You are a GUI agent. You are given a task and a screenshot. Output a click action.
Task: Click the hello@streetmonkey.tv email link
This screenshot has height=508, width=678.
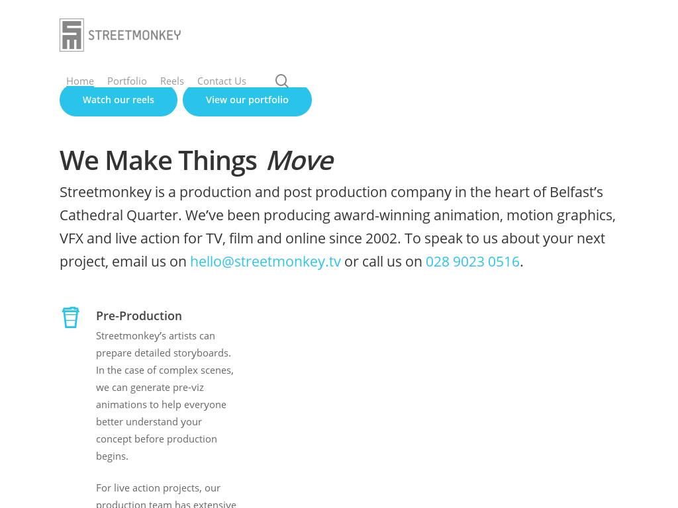tap(265, 261)
